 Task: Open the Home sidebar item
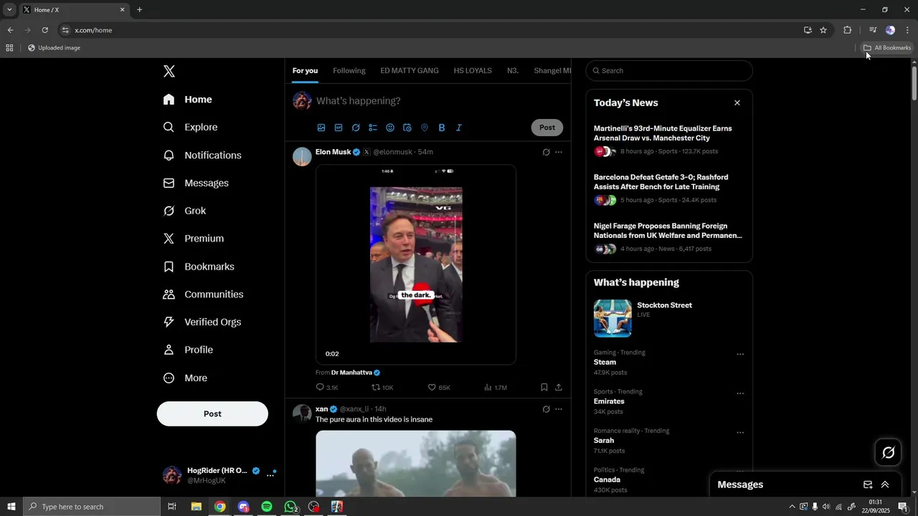click(188, 100)
